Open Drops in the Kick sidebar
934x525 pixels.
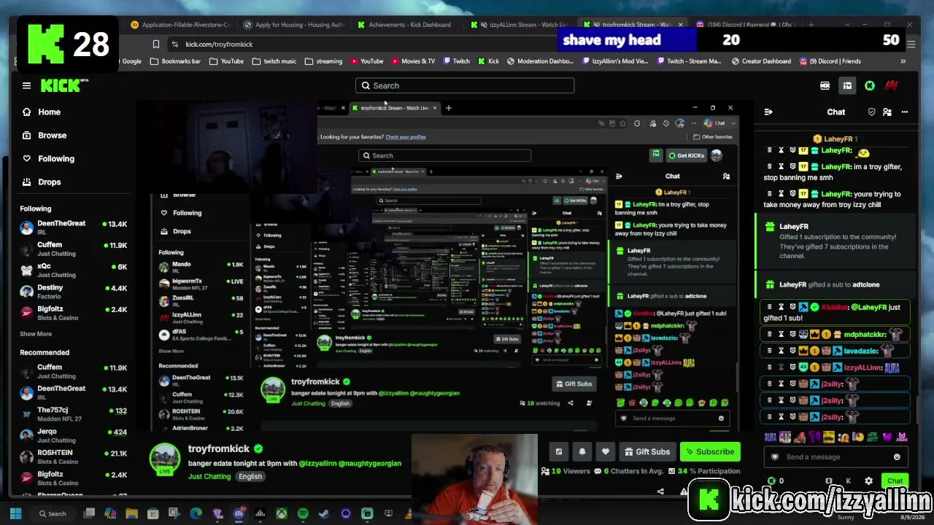point(42,182)
